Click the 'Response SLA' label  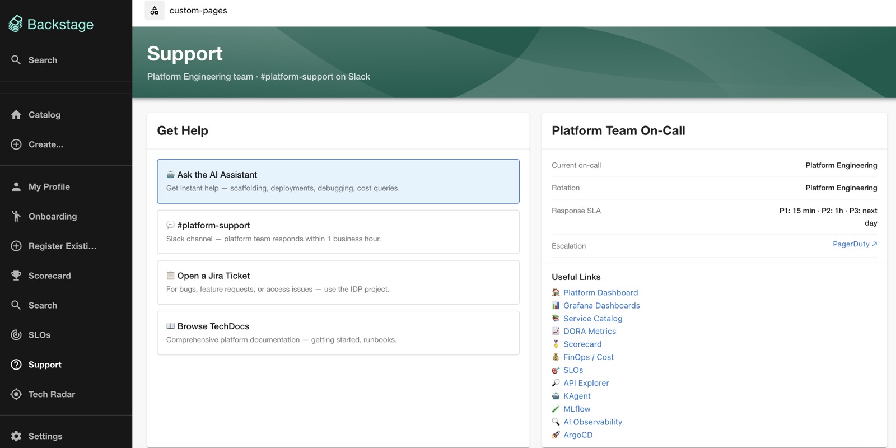point(576,211)
